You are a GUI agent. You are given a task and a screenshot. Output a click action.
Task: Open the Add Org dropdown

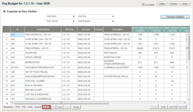[96, 16]
